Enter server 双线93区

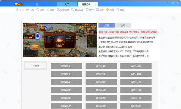pos(136,66)
